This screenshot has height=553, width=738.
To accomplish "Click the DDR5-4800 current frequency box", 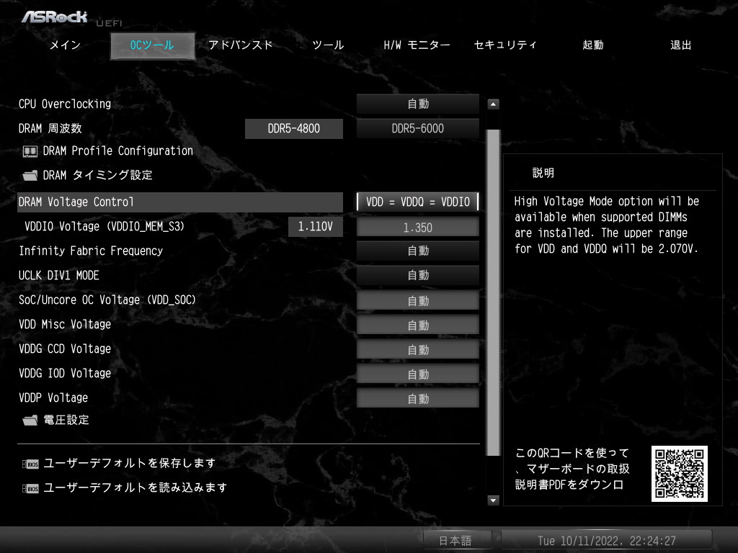I will tap(294, 128).
